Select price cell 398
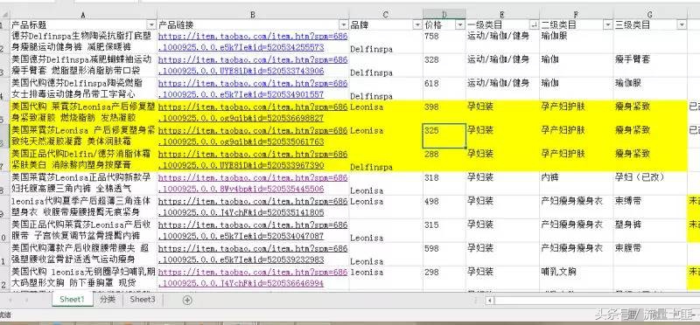Screen dimensions: 700x325 pos(444,113)
